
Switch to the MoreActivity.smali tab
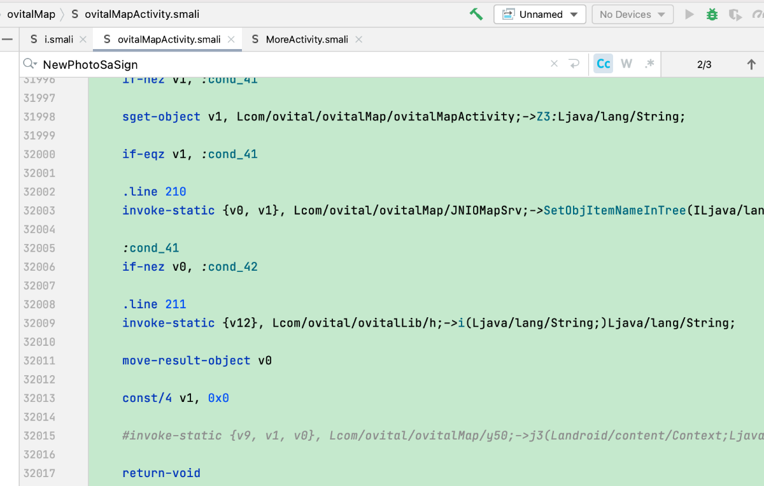307,39
